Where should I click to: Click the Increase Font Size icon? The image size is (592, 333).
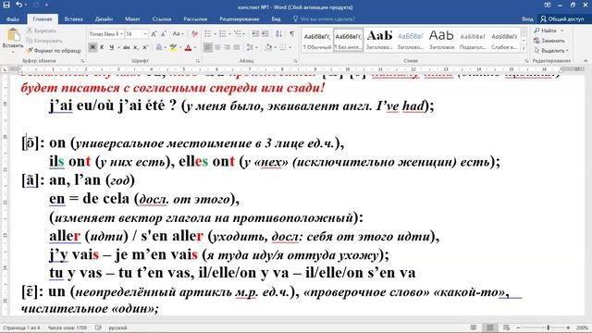pos(154,34)
